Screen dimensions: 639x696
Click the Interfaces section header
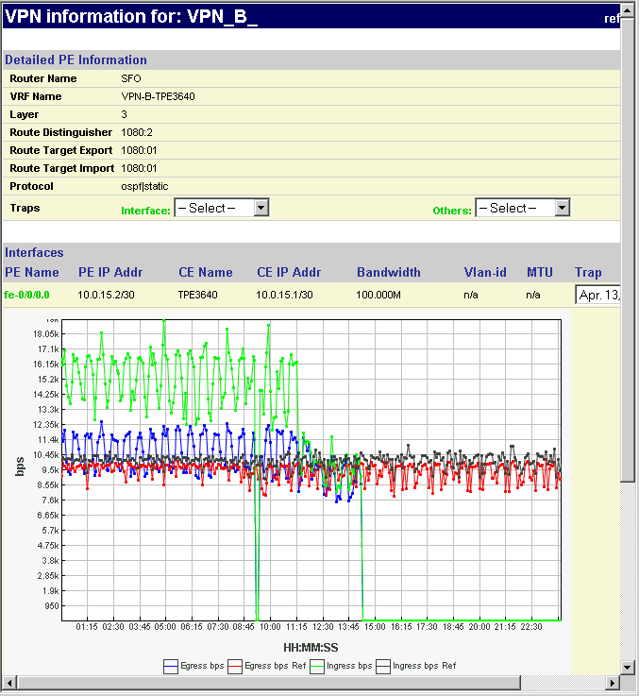coord(35,252)
